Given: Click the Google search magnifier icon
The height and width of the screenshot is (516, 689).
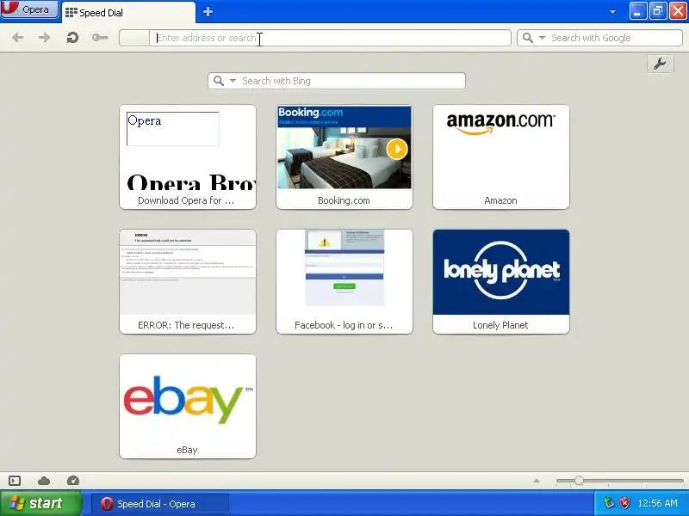Looking at the screenshot, I should coord(528,38).
